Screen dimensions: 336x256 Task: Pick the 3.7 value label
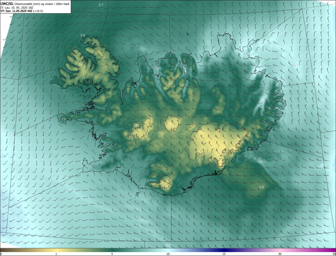click(63, 119)
